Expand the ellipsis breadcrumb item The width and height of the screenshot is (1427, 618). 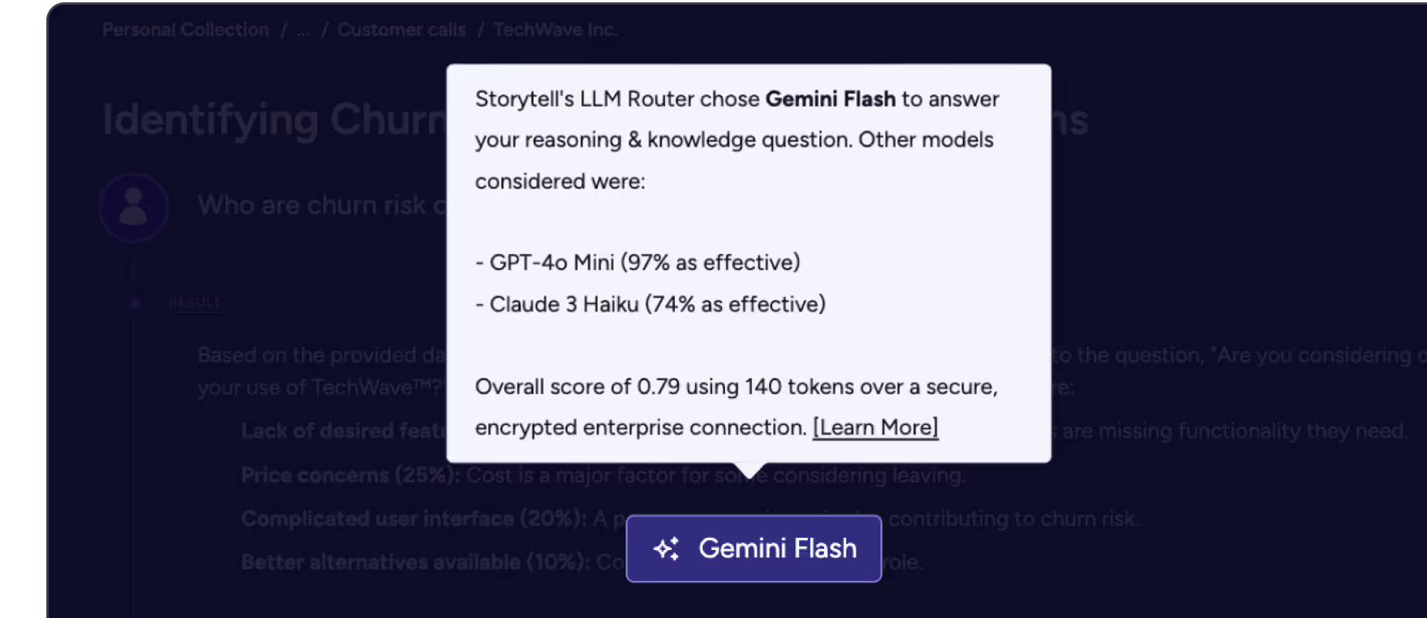(x=303, y=30)
